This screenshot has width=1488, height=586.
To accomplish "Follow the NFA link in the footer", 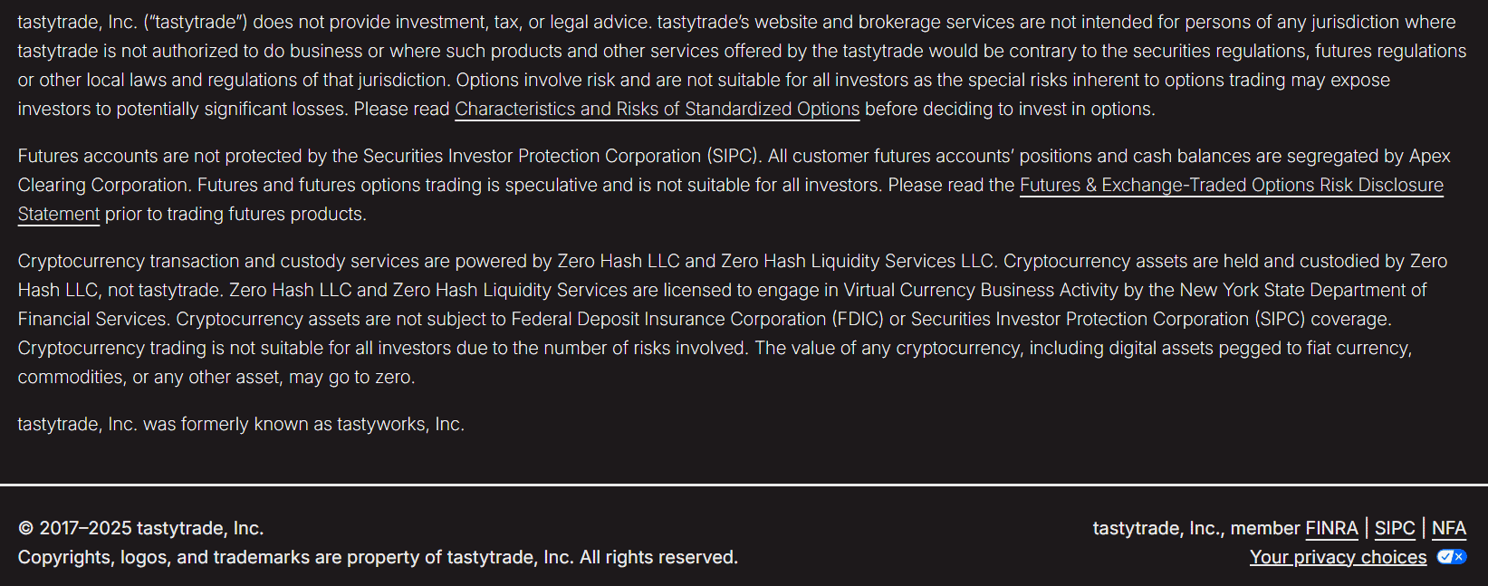I will click(x=1450, y=528).
